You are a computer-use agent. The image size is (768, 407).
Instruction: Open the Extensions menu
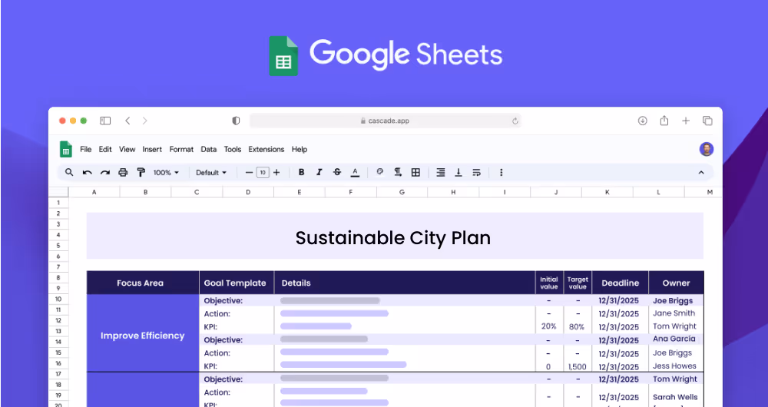(266, 150)
